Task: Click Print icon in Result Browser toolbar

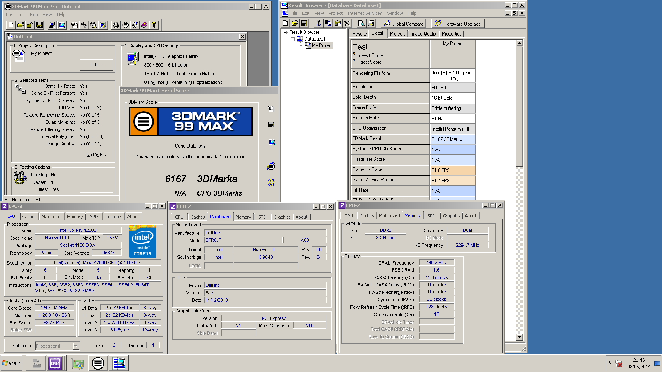Action: point(371,24)
